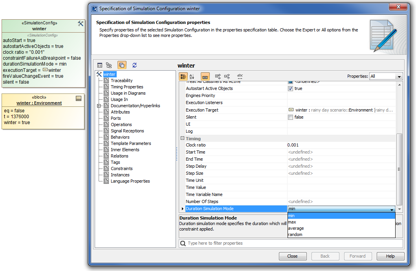The image size is (416, 271).
Task: Toggle the property description area icon
Action: (205, 77)
